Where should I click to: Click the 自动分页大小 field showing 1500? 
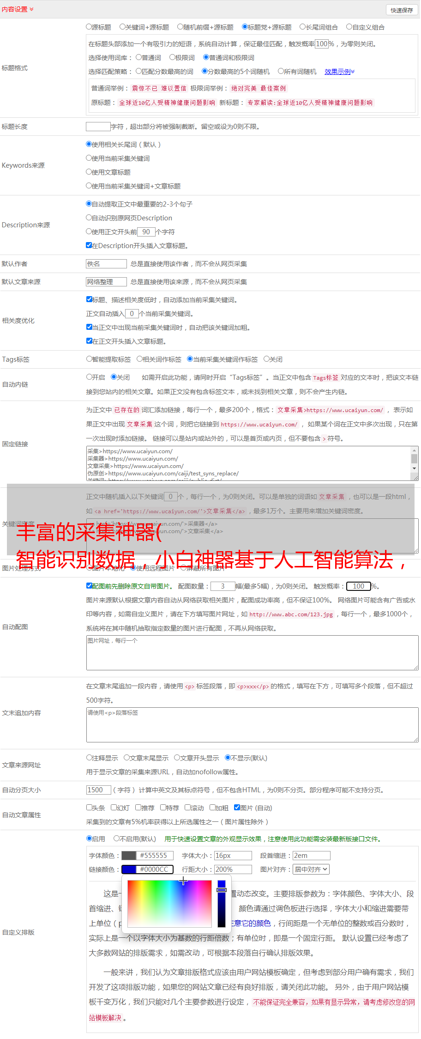pos(99,790)
